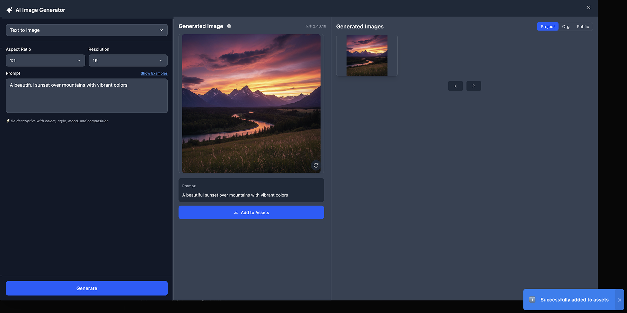Viewport: 627px width, 313px height.
Task: Expand the Aspect Ratio 1:1 dropdown
Action: (x=45, y=61)
